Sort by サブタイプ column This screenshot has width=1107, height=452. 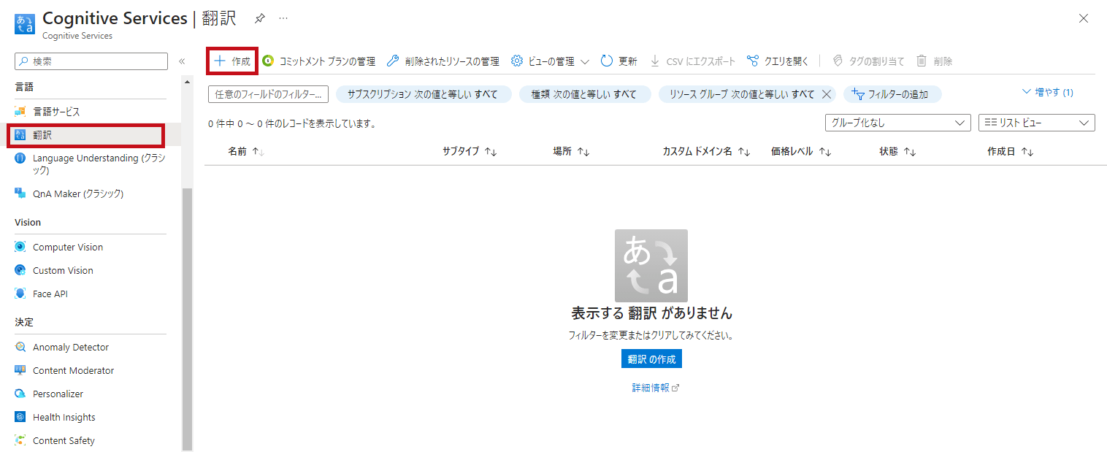(x=470, y=151)
